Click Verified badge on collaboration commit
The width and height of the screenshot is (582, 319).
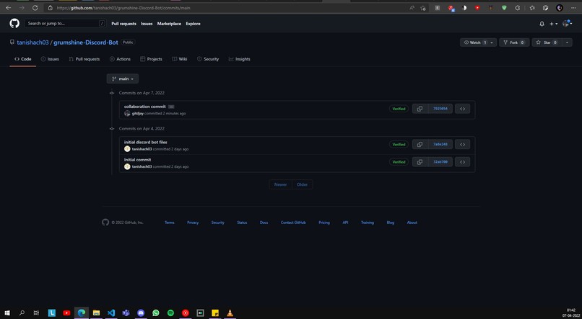[x=399, y=109]
